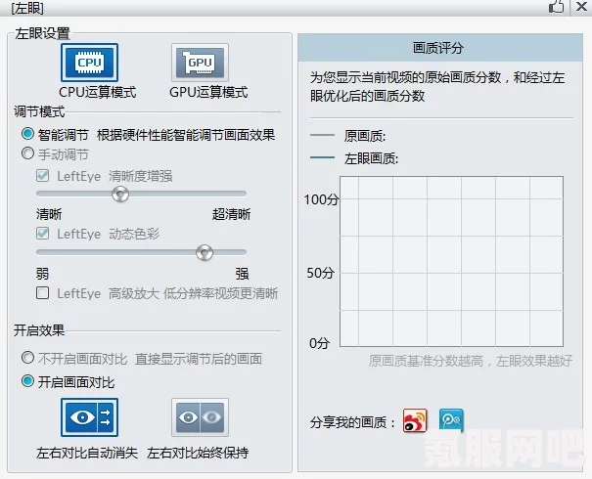Toggle LeftEye 动态色彩 checkbox
This screenshot has height=479, width=592.
pyautogui.click(x=43, y=233)
